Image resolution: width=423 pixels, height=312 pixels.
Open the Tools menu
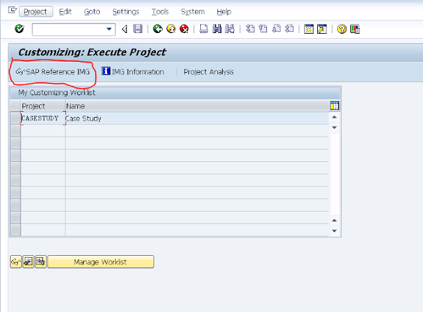tap(160, 12)
